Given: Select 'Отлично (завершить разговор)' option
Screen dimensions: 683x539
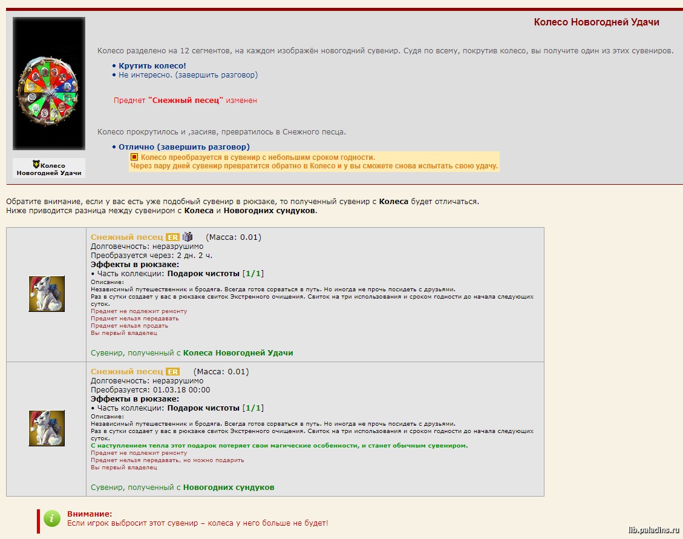Looking at the screenshot, I should click(184, 147).
